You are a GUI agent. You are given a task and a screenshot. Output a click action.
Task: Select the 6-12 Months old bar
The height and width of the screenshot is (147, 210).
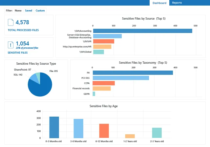[x=104, y=131]
